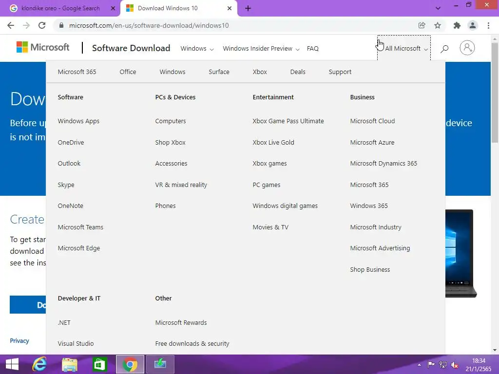Open the Movies & TV link

coord(270,227)
